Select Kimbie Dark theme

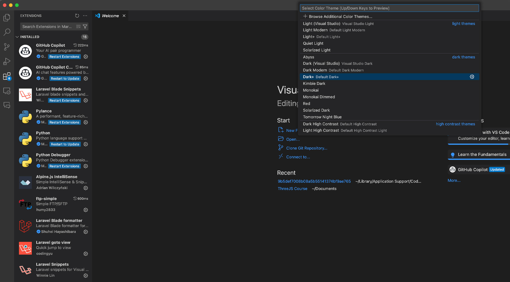coord(389,84)
